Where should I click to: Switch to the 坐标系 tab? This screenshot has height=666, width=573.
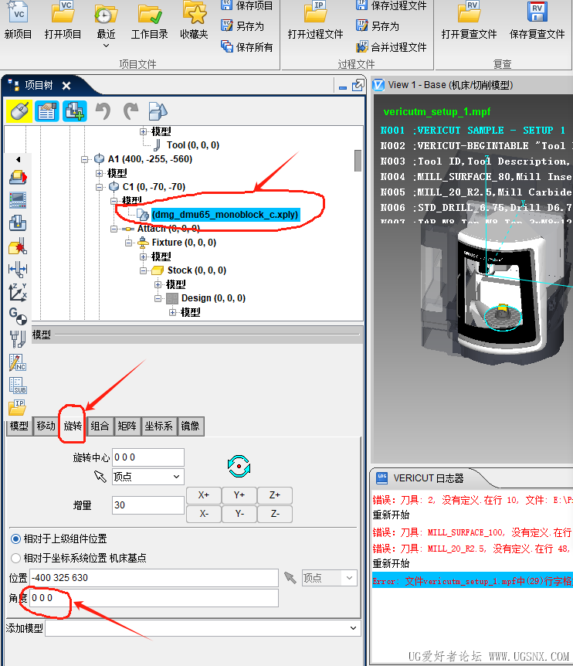(158, 426)
